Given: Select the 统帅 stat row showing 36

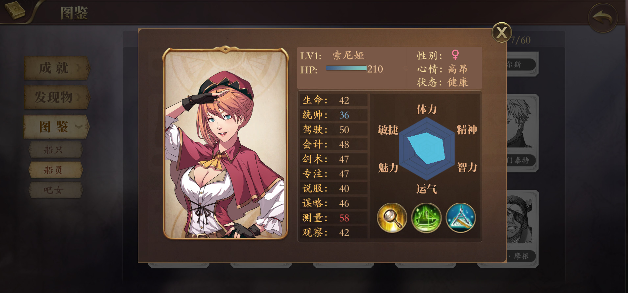Looking at the screenshot, I should (333, 115).
